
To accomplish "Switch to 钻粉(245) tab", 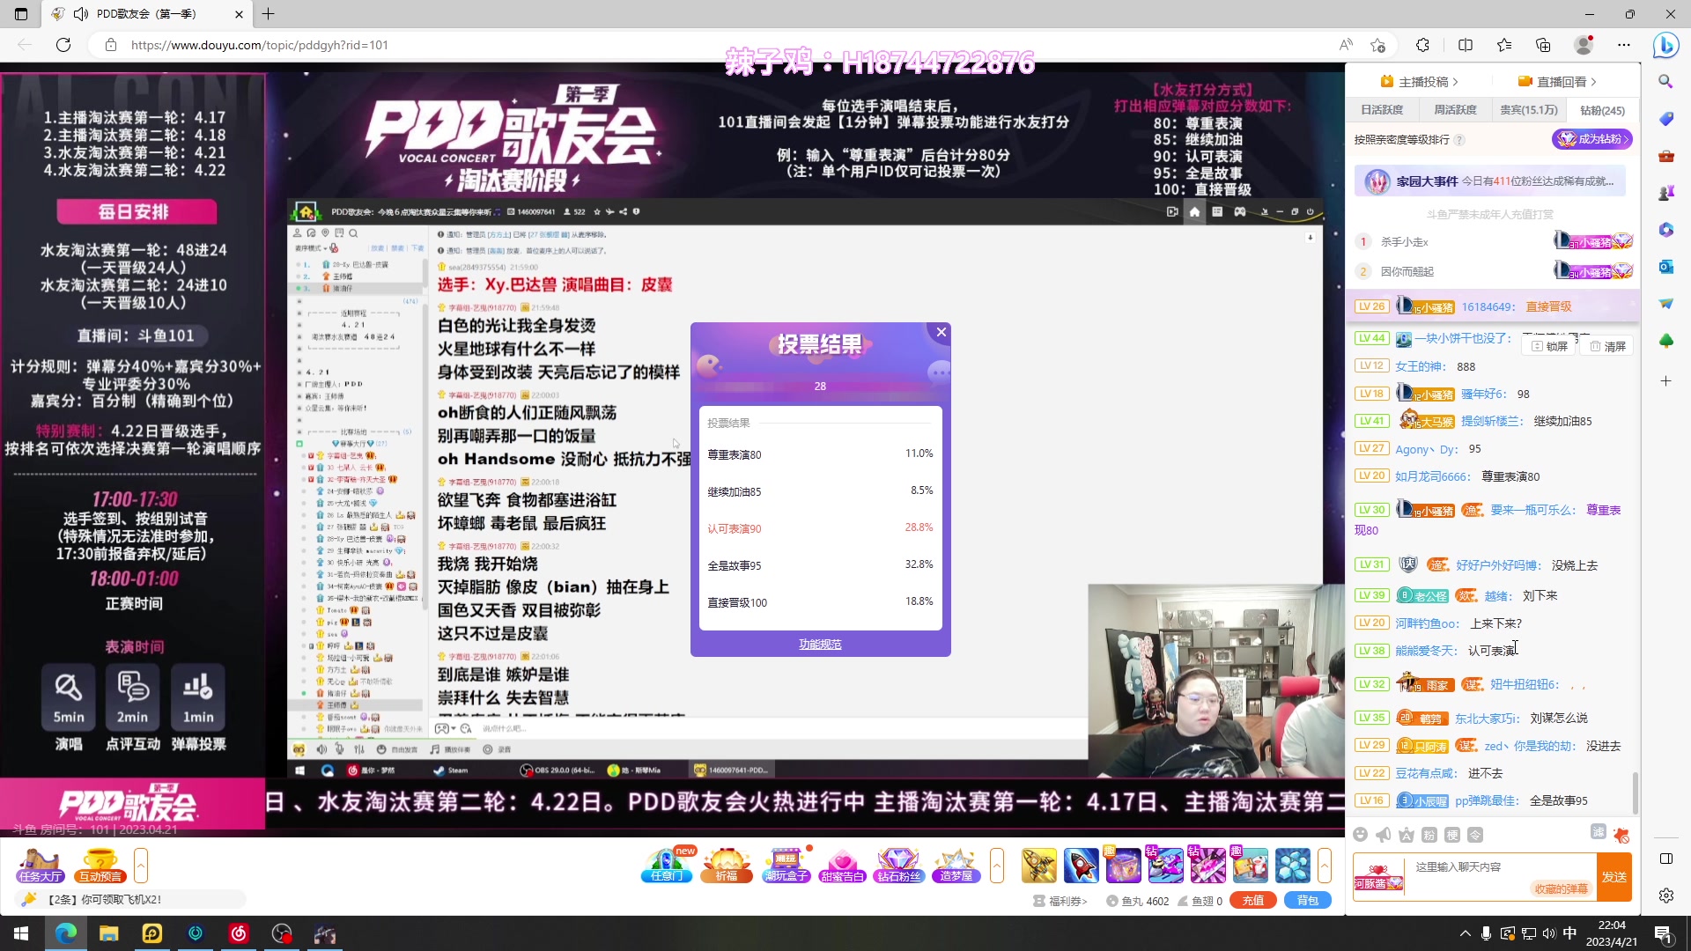I will [x=1602, y=110].
